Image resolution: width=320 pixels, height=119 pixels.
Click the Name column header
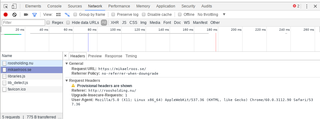click(x=32, y=56)
